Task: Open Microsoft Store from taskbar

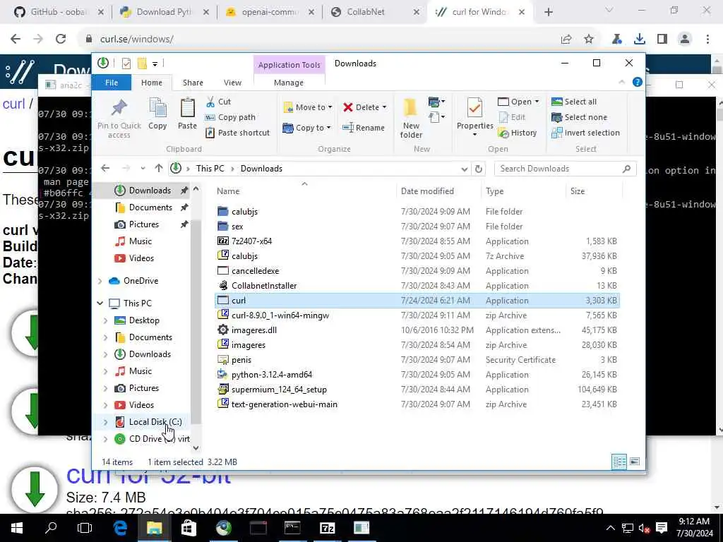Action: pos(189,528)
